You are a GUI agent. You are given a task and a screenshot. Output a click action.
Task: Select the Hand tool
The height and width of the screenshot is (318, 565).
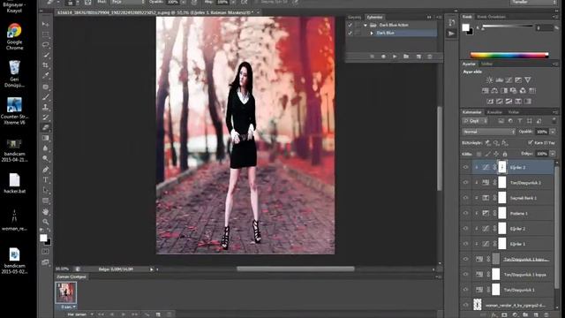45,212
